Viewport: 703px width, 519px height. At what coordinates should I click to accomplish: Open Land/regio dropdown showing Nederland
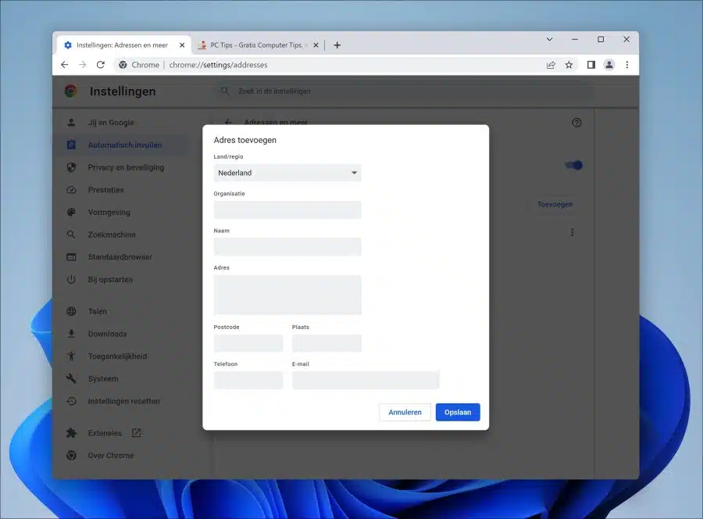tap(287, 173)
